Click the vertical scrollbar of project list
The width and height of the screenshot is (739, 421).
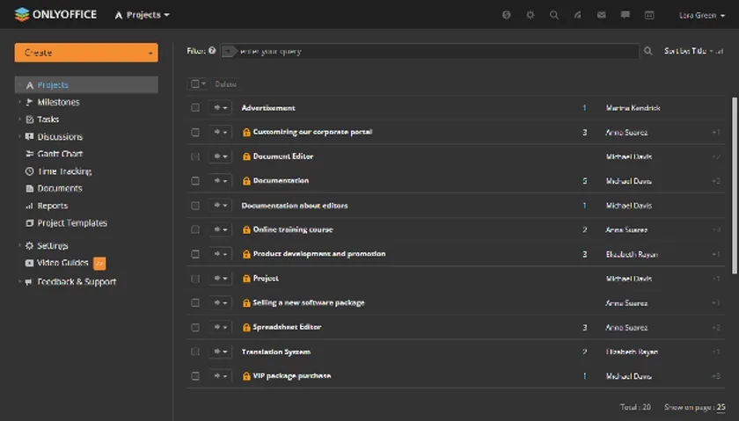(735, 176)
